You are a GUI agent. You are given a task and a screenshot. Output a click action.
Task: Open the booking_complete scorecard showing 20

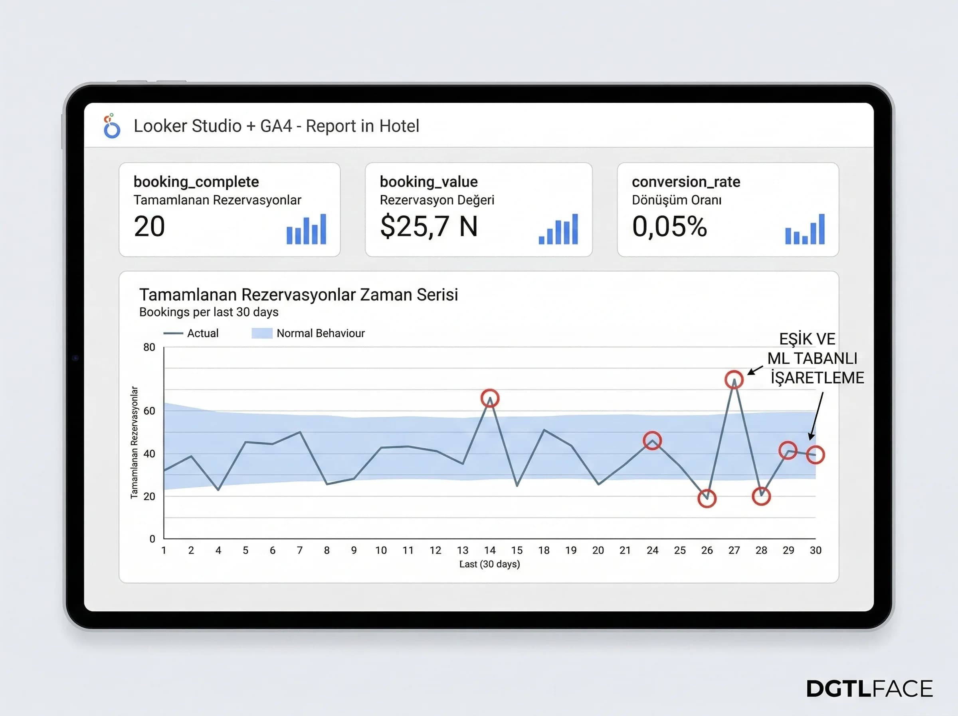click(230, 210)
